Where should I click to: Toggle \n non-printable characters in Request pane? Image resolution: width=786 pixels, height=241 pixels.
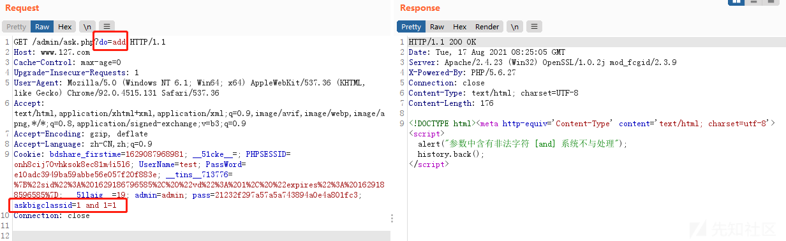tap(87, 27)
